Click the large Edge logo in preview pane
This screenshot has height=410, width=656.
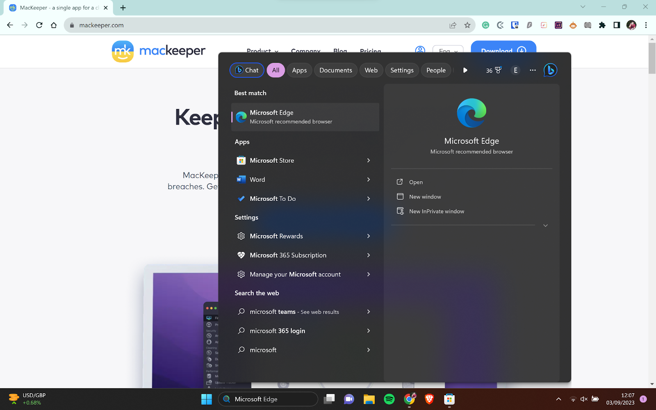tap(471, 113)
